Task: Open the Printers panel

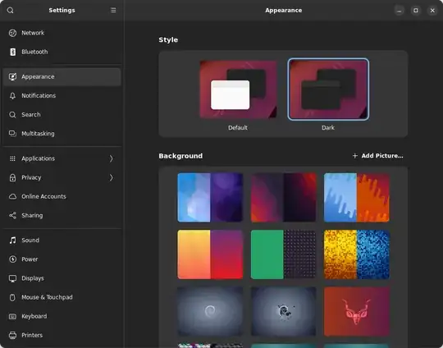Action: click(x=62, y=336)
